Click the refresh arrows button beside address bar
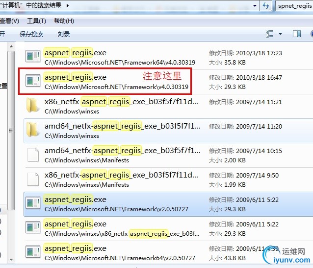Viewport: 313px width, 268px height. (x=266, y=6)
